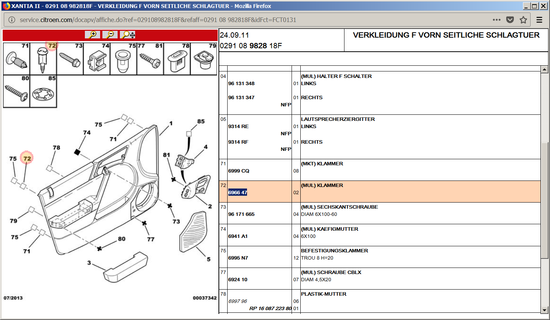The image size is (550, 320).
Task: Click (MUL) SECHSKANTSCHRAUBE description text
Action: point(340,207)
